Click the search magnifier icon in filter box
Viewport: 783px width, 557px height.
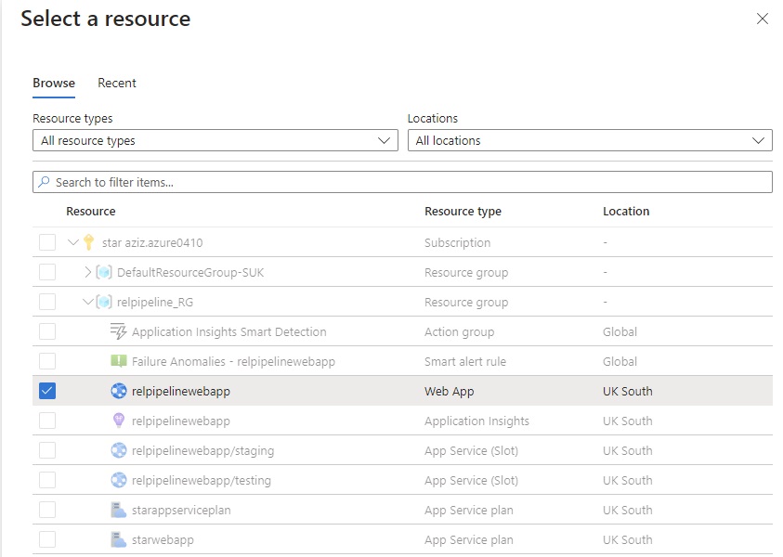[x=44, y=182]
